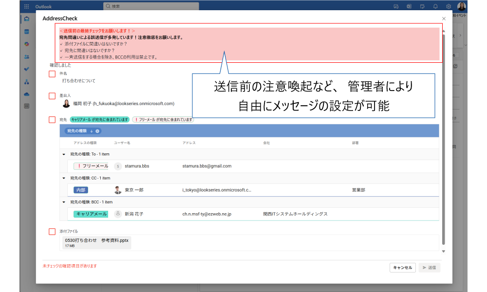The image size is (487, 292).
Task: Check the 差出人 confirmation checkbox
Action: (52, 96)
